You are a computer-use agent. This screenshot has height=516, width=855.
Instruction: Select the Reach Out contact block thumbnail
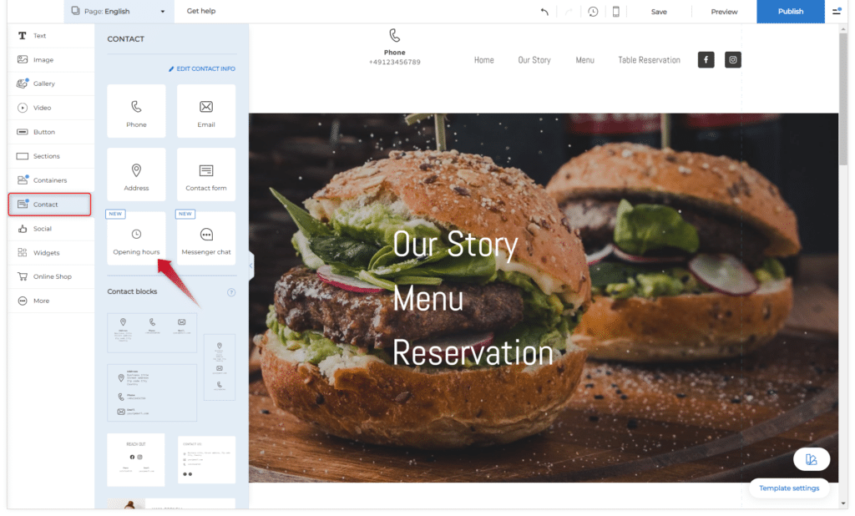click(136, 459)
